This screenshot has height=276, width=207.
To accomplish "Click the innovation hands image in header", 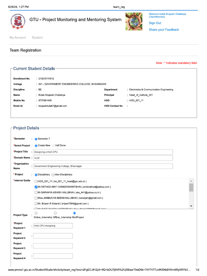I will point(136,21).
